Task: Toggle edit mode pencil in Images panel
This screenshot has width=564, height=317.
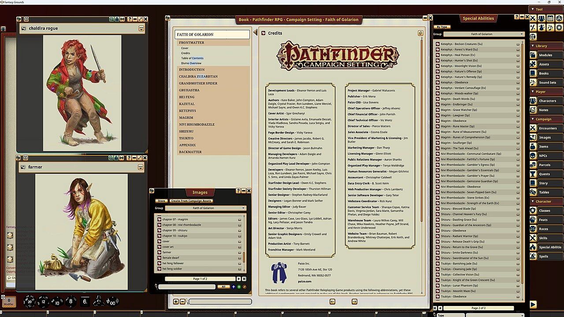Action: click(x=245, y=287)
